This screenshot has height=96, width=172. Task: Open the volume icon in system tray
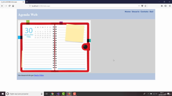156,94
